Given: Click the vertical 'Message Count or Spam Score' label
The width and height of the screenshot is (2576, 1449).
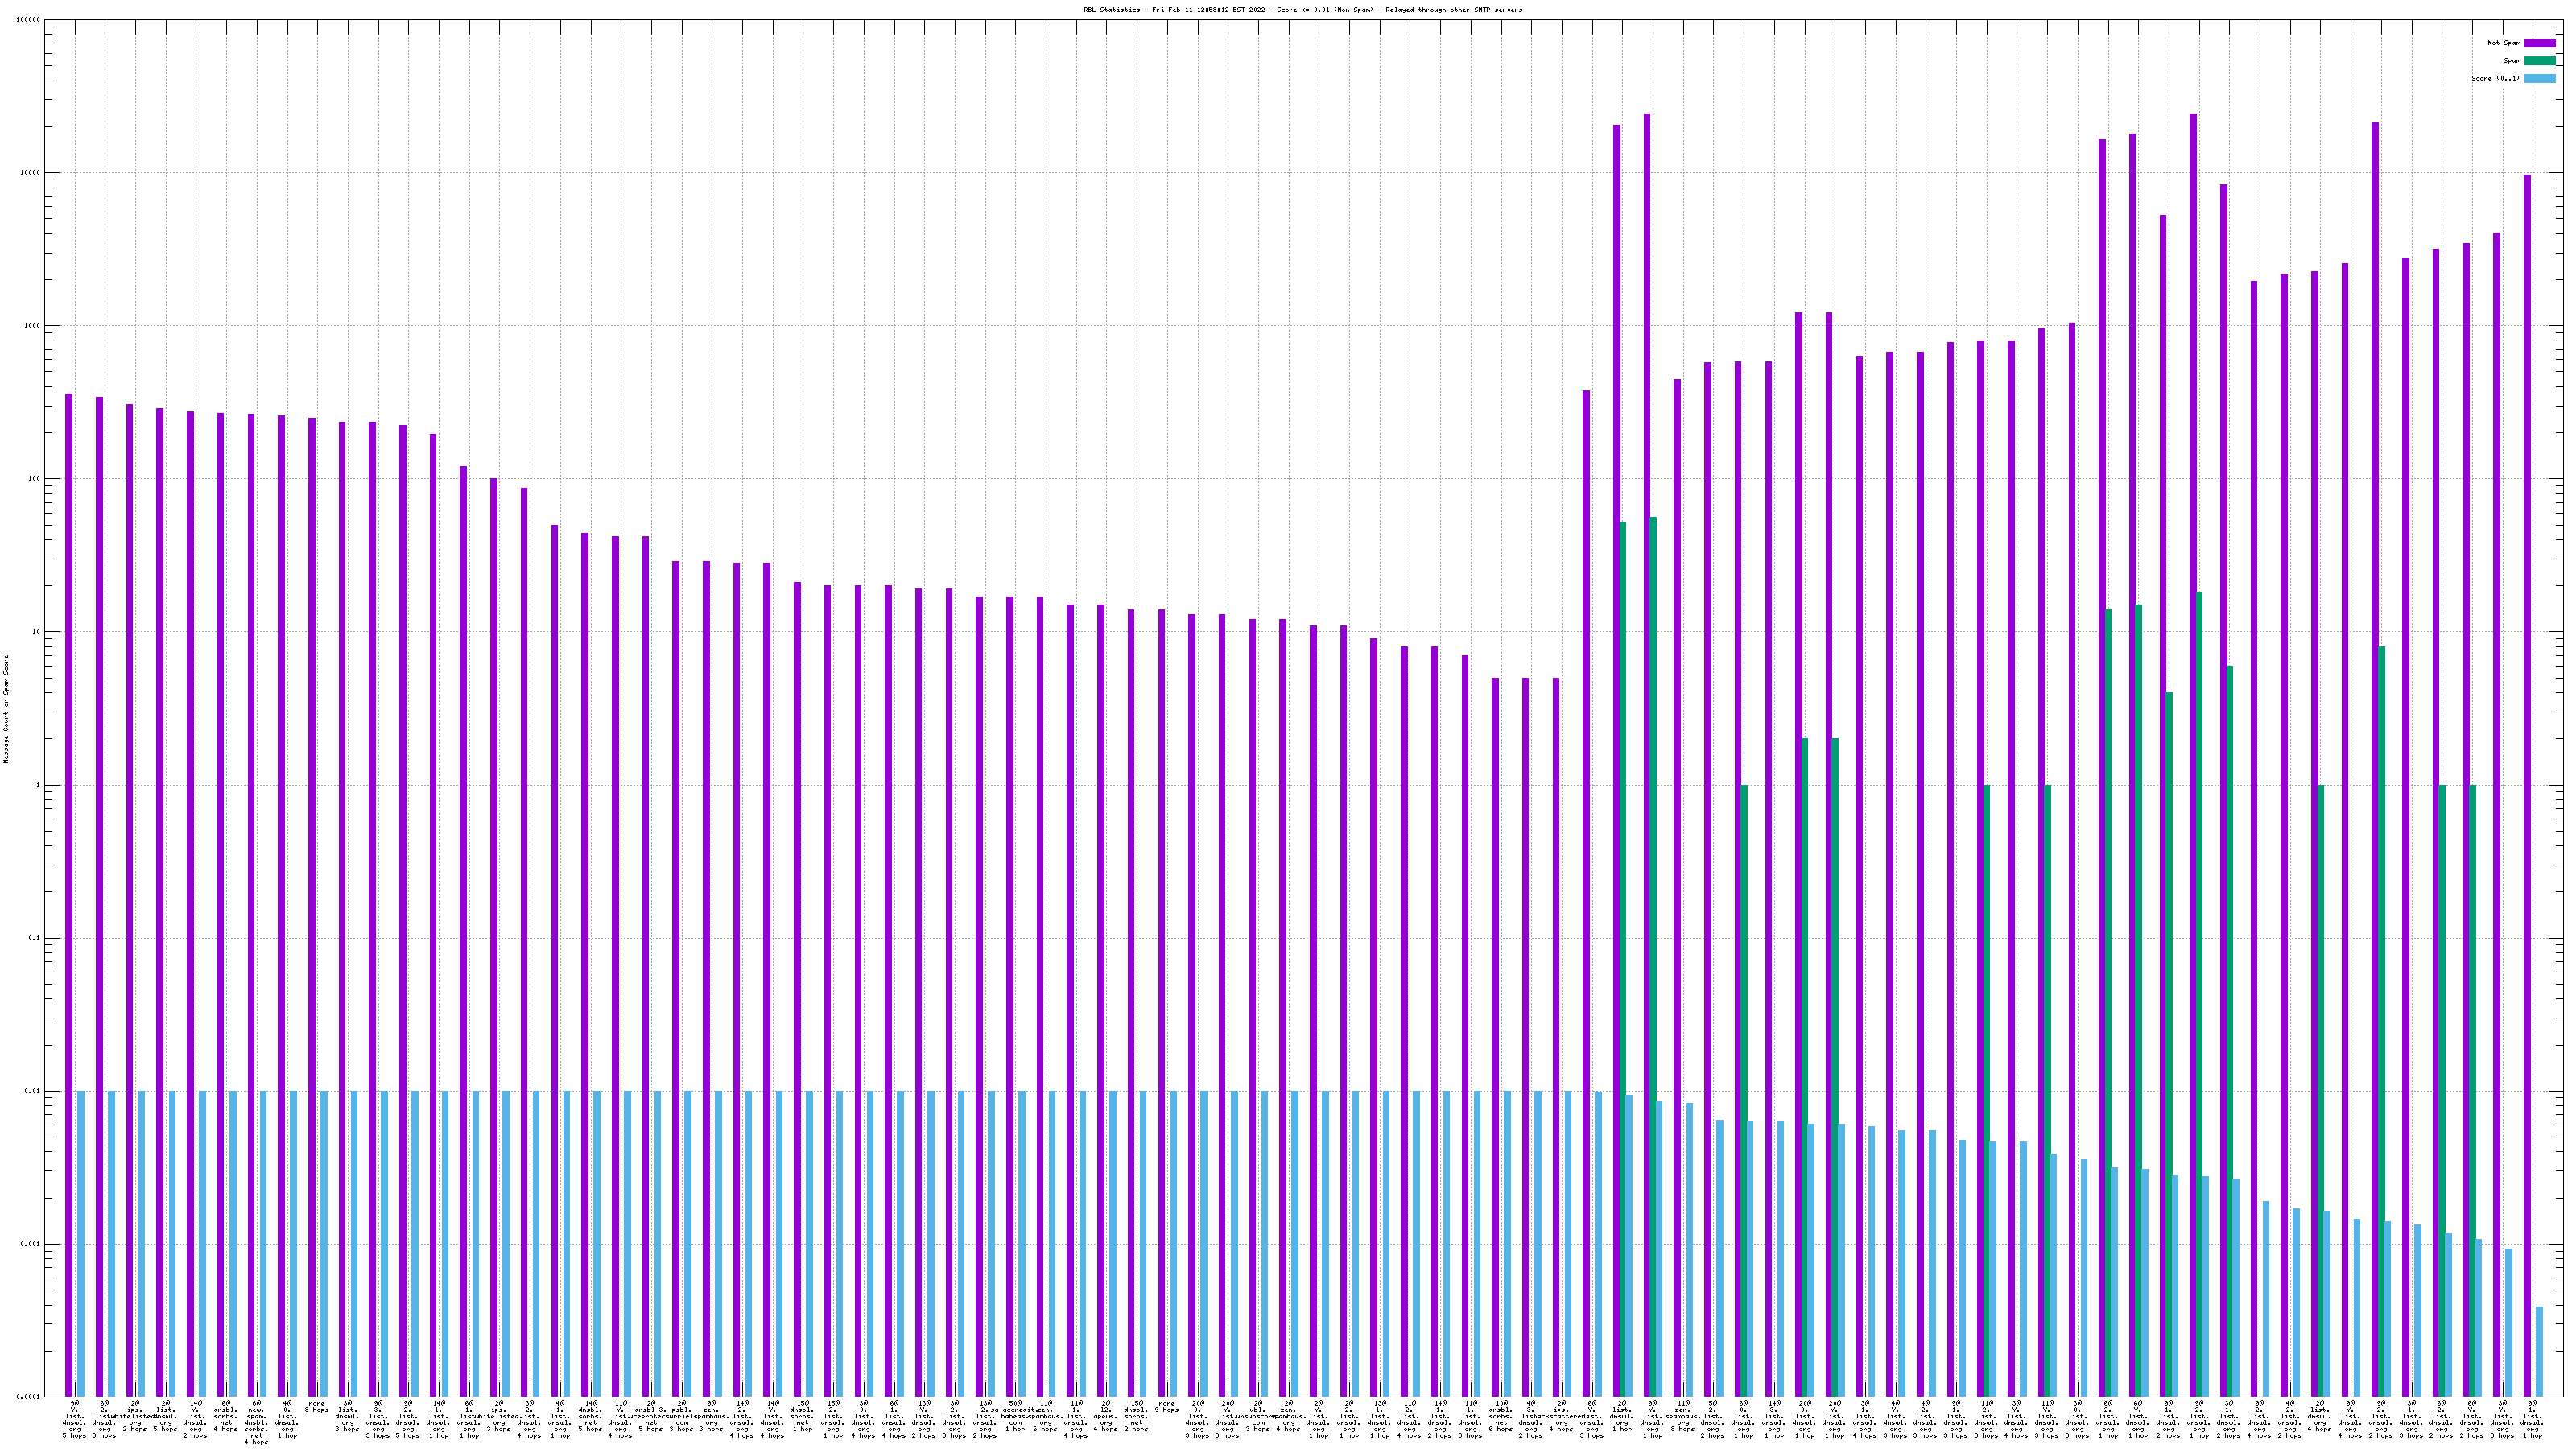Looking at the screenshot, I should tap(6, 709).
